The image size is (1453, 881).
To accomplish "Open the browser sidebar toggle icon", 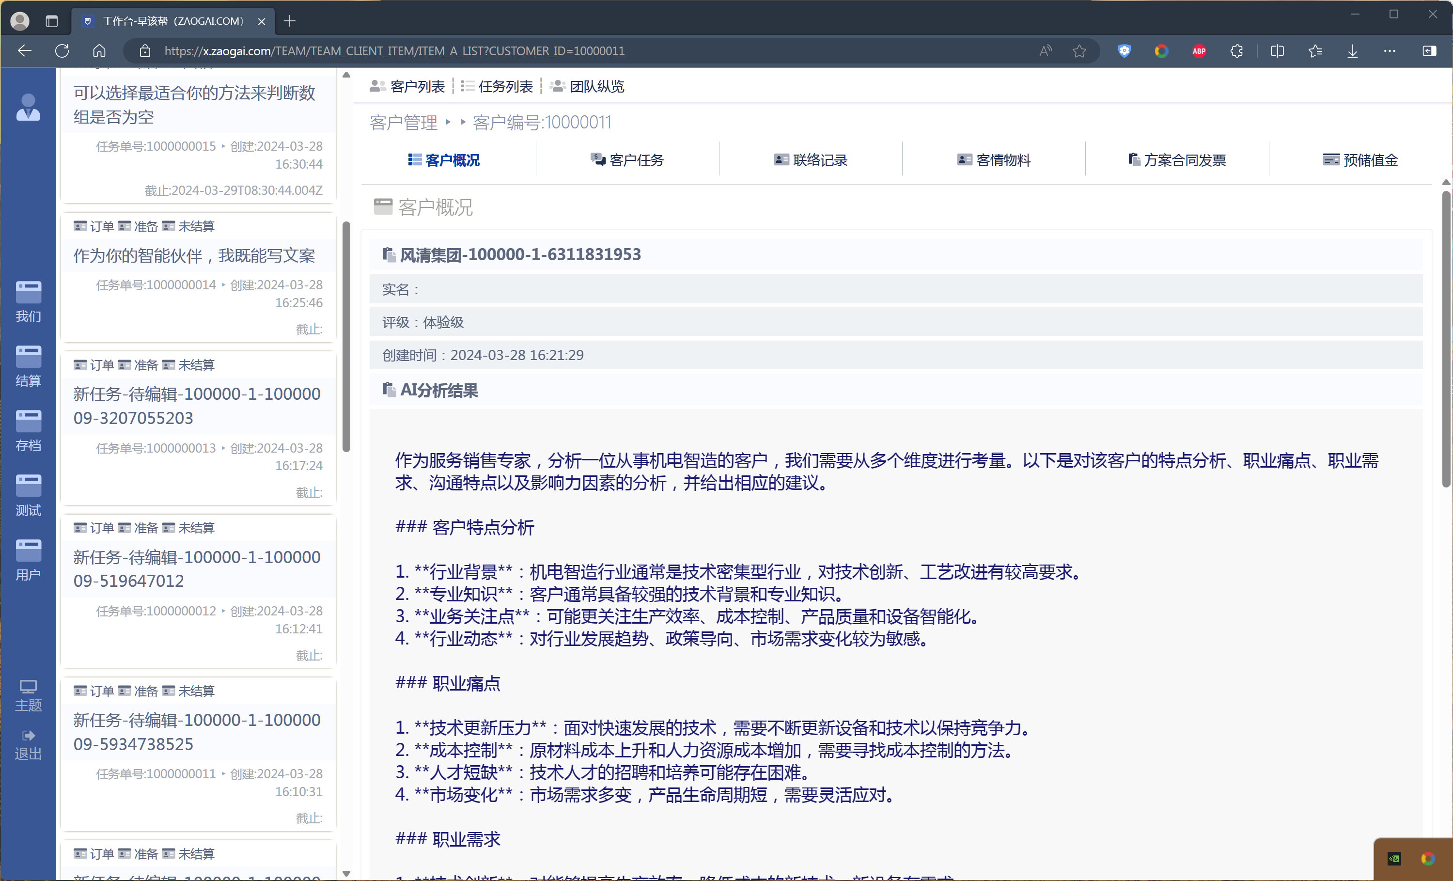I will click(1429, 51).
